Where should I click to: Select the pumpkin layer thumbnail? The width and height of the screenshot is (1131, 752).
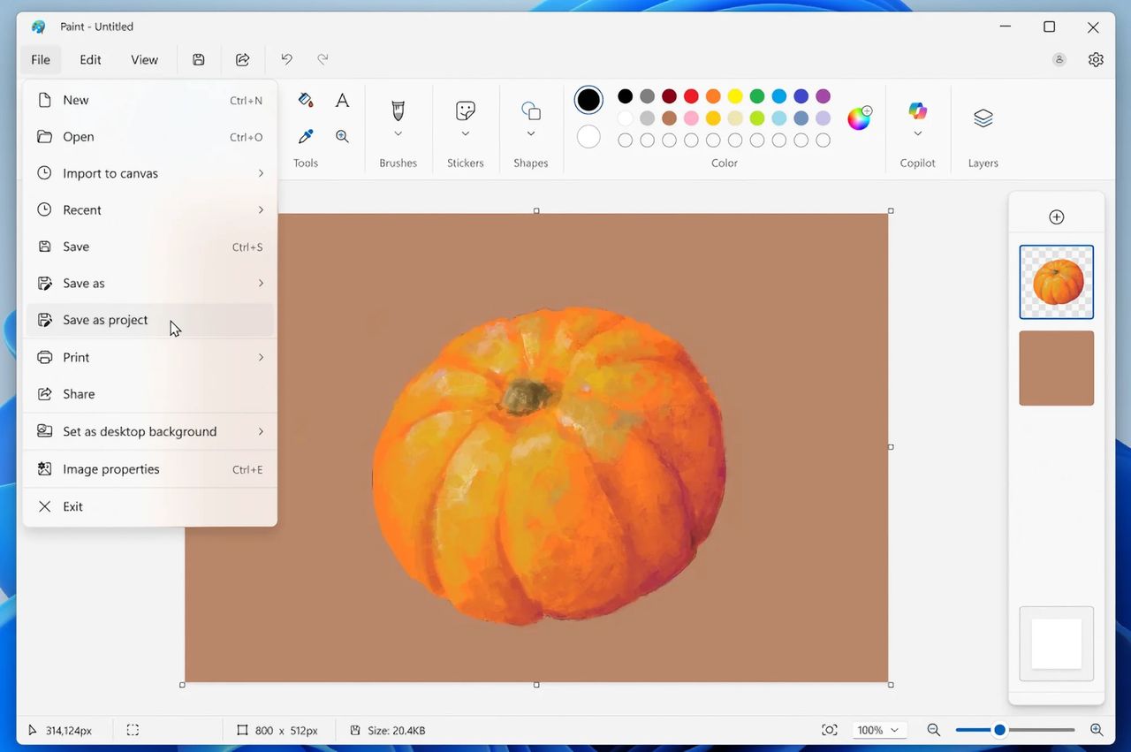pyautogui.click(x=1056, y=281)
